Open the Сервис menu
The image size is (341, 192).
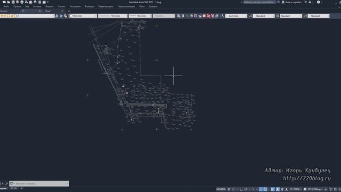tap(61, 6)
